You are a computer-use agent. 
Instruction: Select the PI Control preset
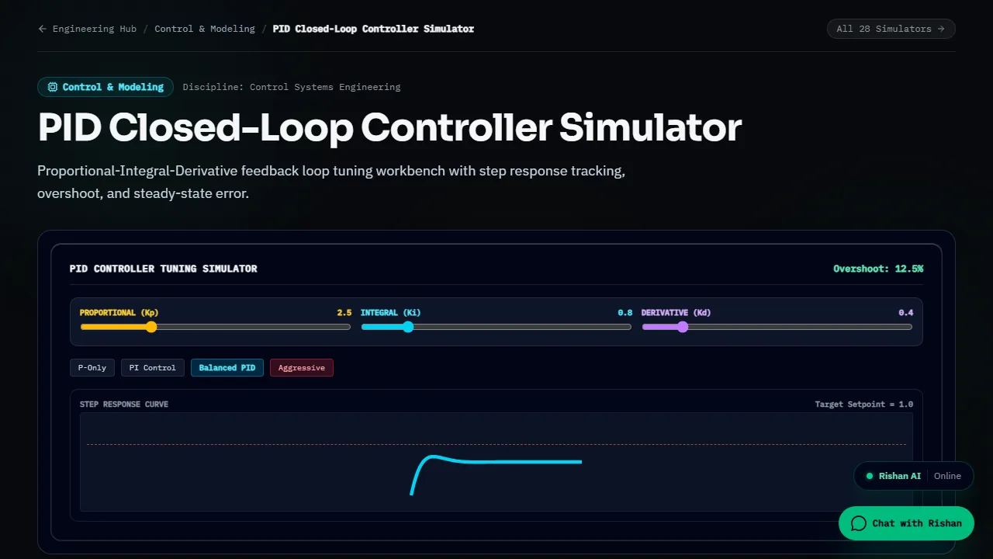coord(153,367)
